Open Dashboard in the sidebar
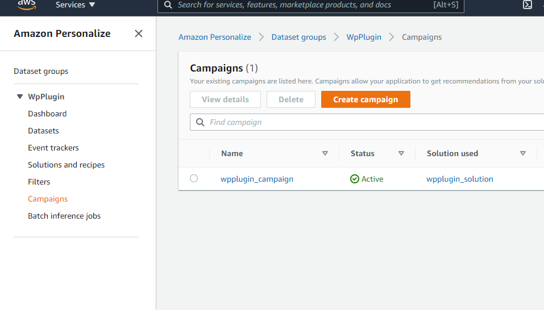Screen dimensions: 544x310 [47, 114]
